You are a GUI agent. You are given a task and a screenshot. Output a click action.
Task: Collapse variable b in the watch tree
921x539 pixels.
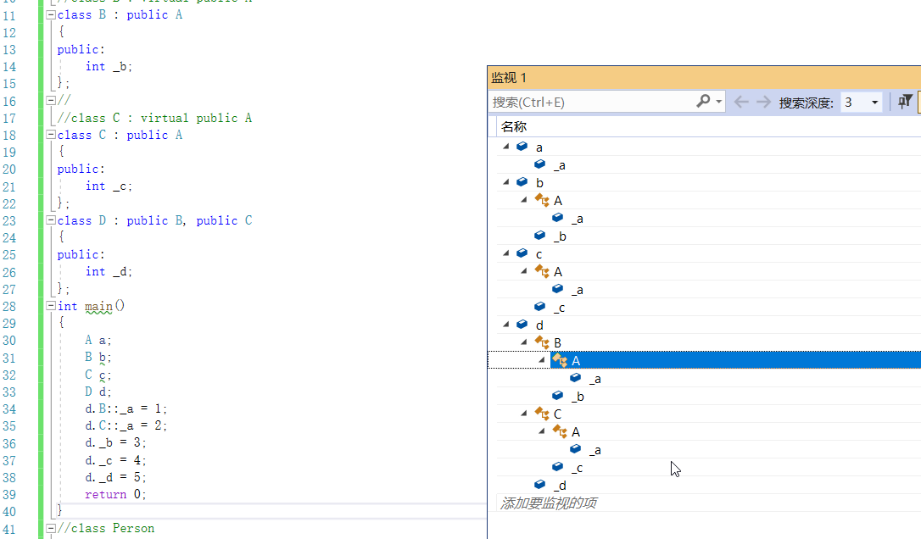(x=505, y=182)
